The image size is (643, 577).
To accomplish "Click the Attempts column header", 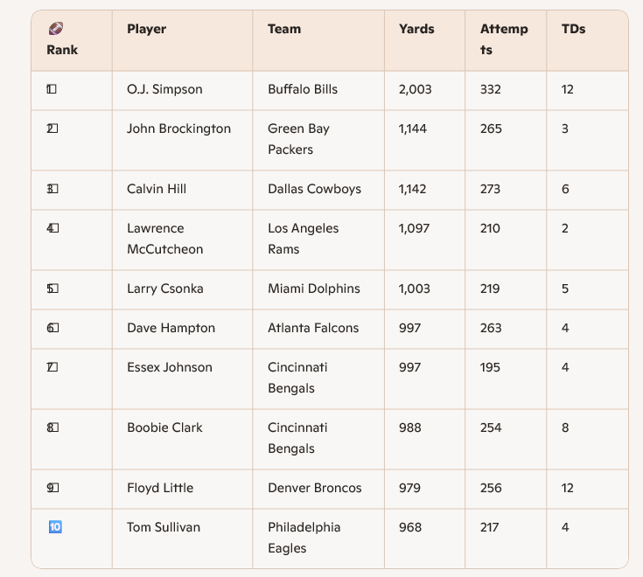I will point(504,39).
